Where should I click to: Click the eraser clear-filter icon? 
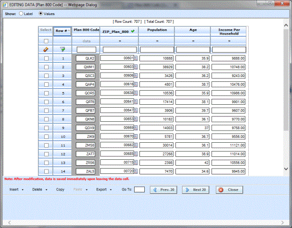(46, 50)
